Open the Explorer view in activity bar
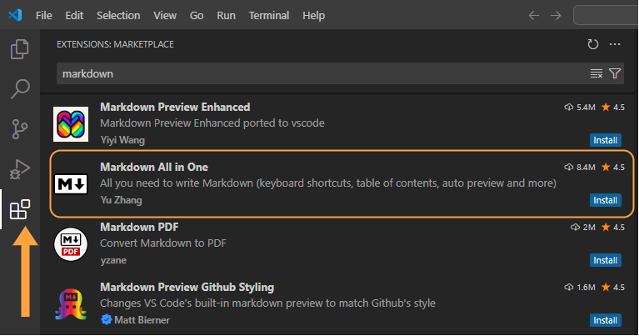This screenshot has width=639, height=336. point(20,49)
